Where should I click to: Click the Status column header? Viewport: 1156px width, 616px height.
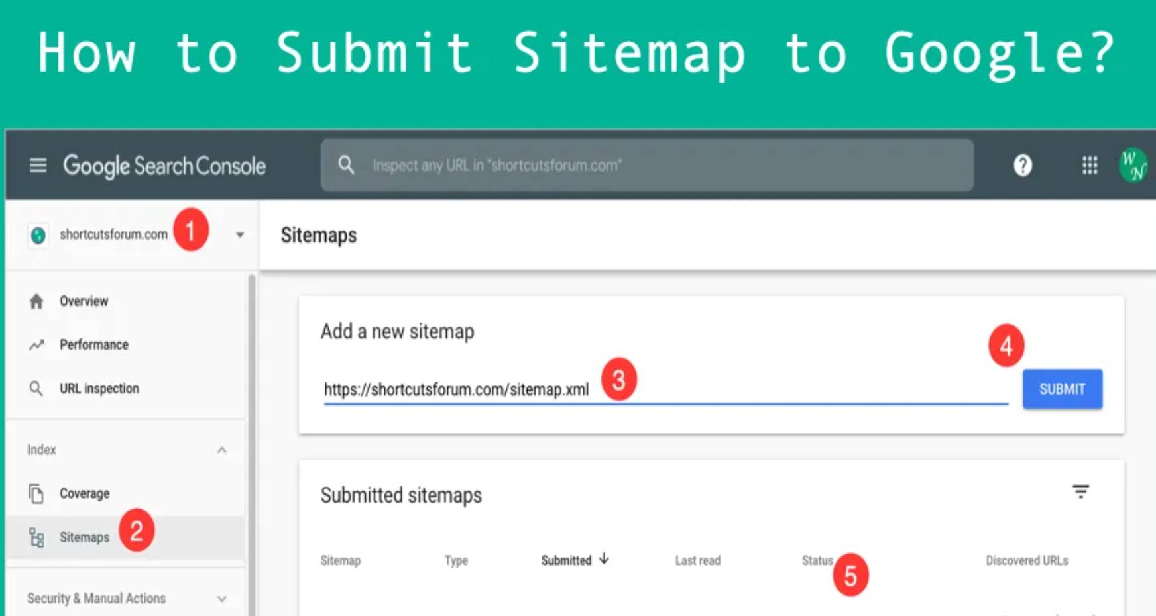coord(817,560)
